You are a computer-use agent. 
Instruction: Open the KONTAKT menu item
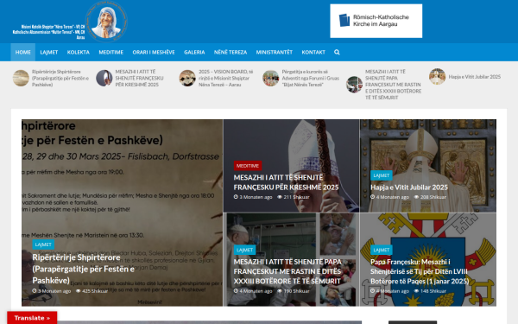point(313,52)
